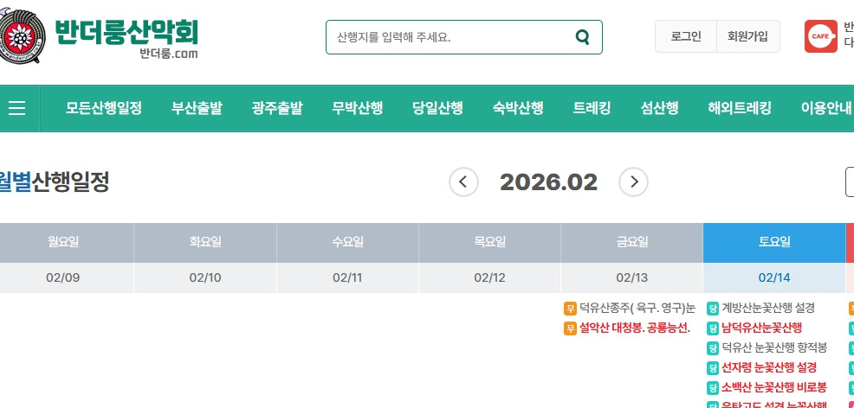Open 소백산 눈꽃산행 비로봉 link
The height and width of the screenshot is (408, 854).
[x=773, y=387]
